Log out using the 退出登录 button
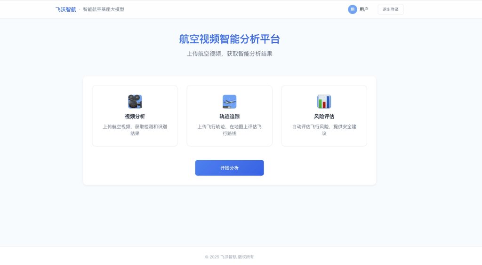Image resolution: width=482 pixels, height=265 pixels. tap(390, 9)
